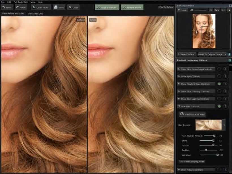Click the face thumbnail in Enhance Photo navigator
Viewport: 232px width, 174px height.
tap(204, 31)
